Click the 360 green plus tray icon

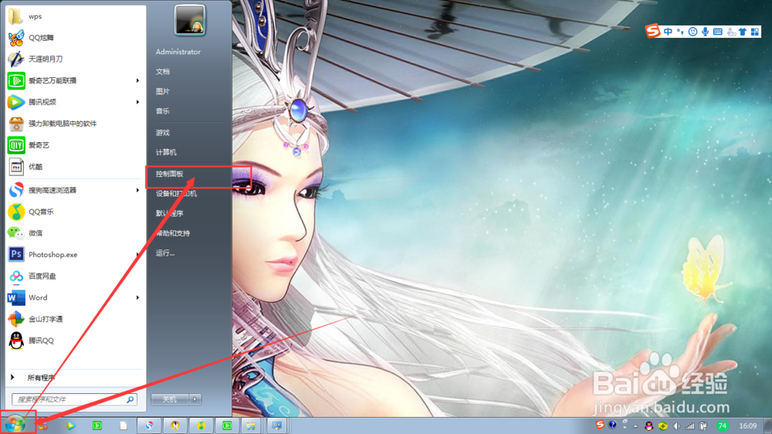coord(662,426)
